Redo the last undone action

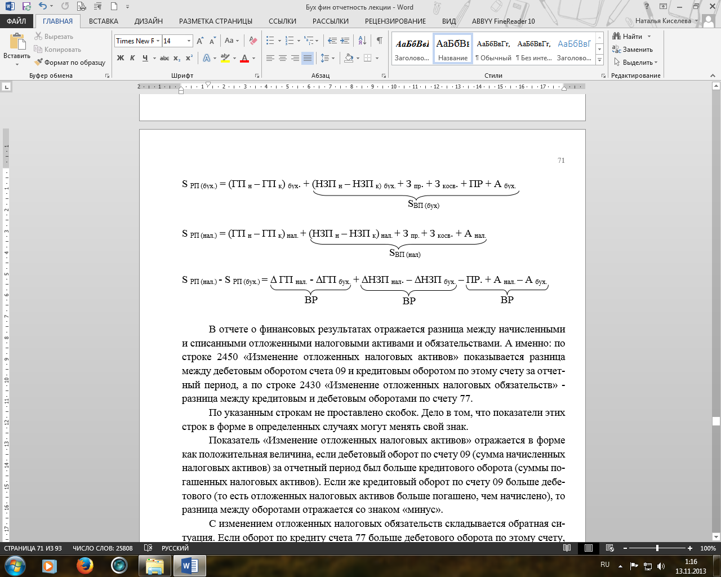65,7
